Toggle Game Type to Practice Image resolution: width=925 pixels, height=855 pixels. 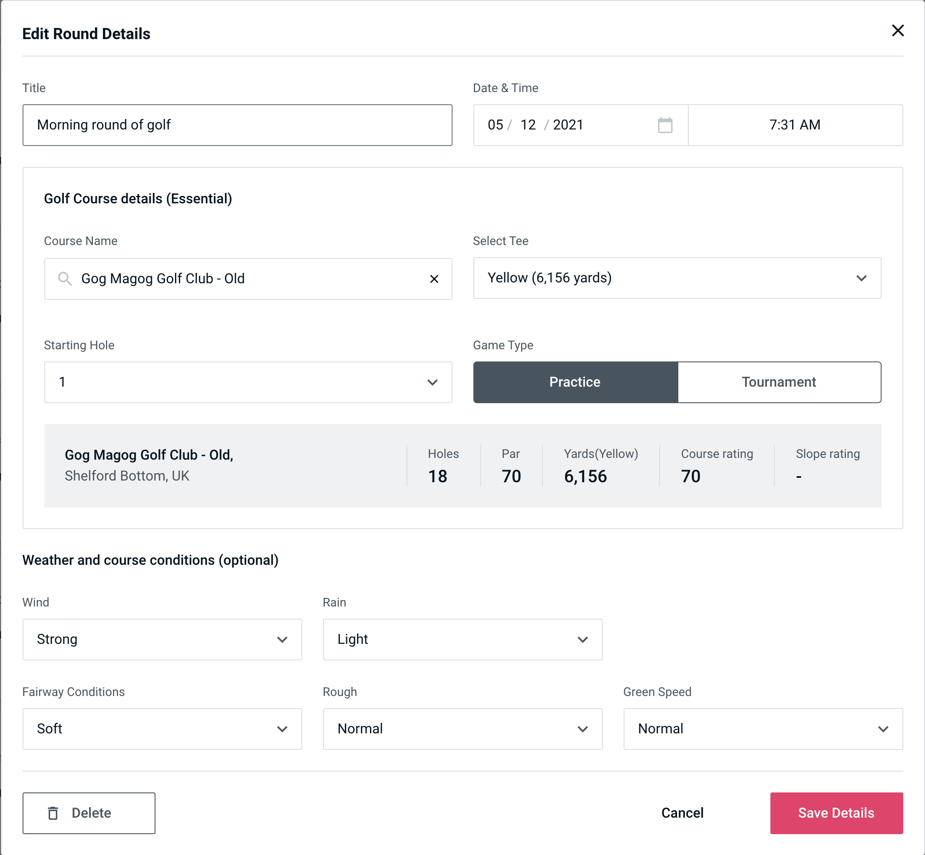(x=575, y=382)
